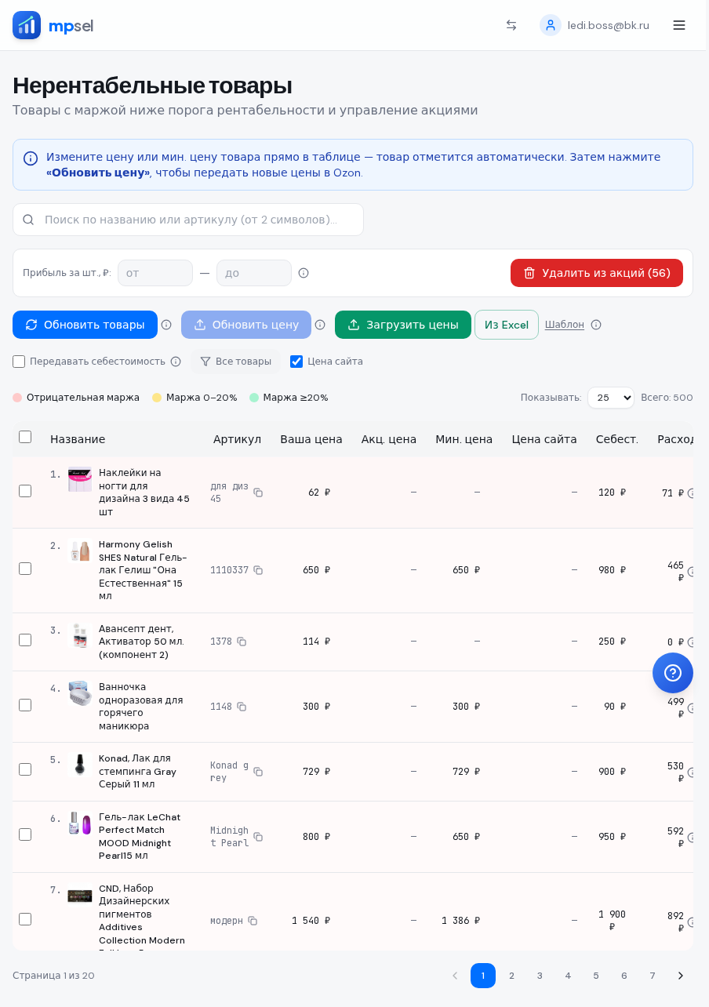Go to next page arrow

pos(681,976)
